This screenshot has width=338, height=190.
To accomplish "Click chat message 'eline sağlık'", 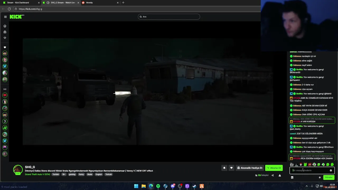I will tap(307, 61).
